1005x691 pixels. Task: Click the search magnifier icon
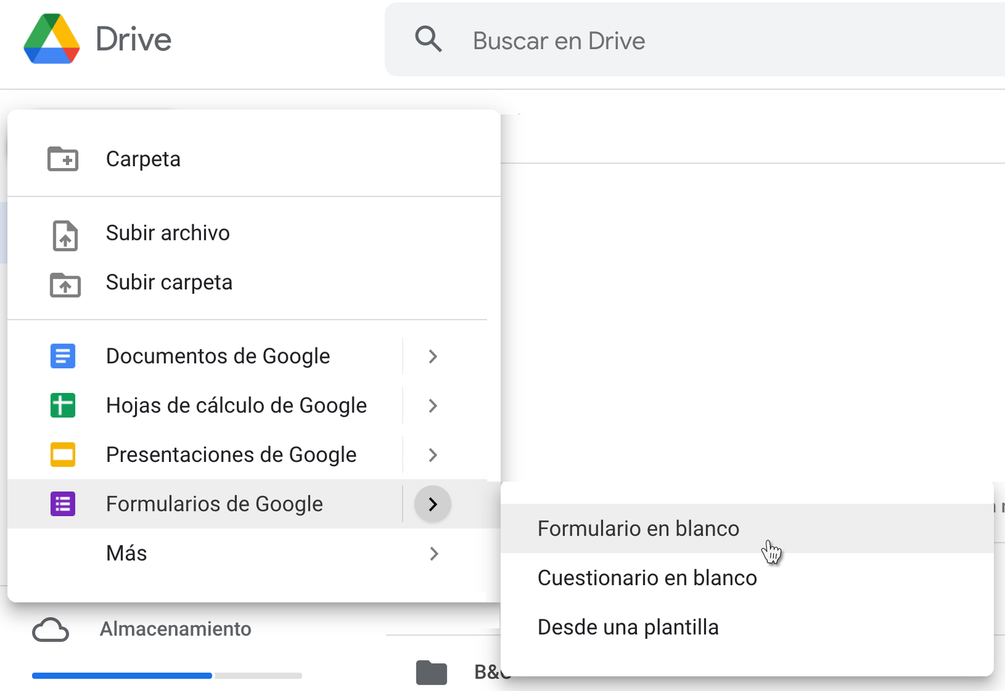[x=428, y=39]
